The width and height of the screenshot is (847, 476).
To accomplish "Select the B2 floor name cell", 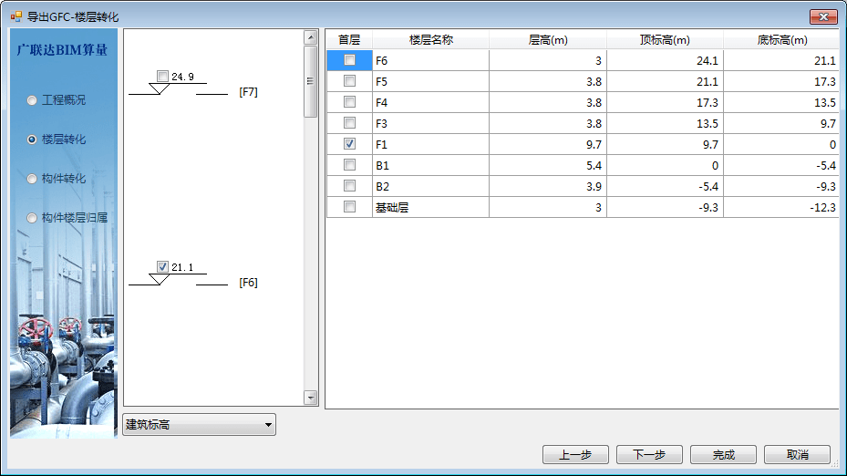I will click(x=430, y=186).
